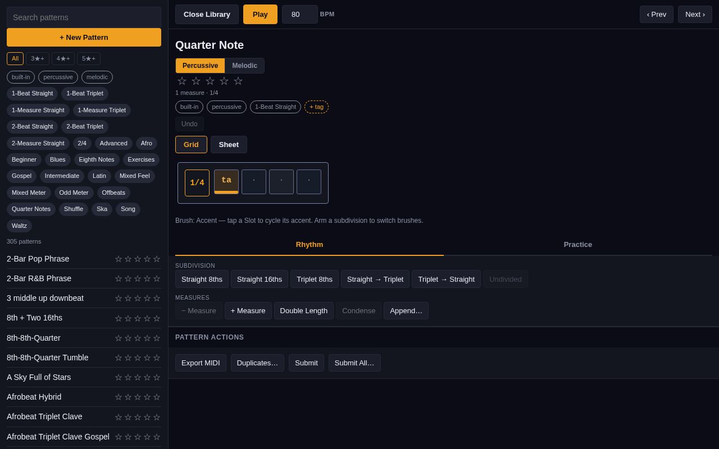The height and width of the screenshot is (449, 719).
Task: Filter patterns by 3★+ rating
Action: pyautogui.click(x=38, y=58)
